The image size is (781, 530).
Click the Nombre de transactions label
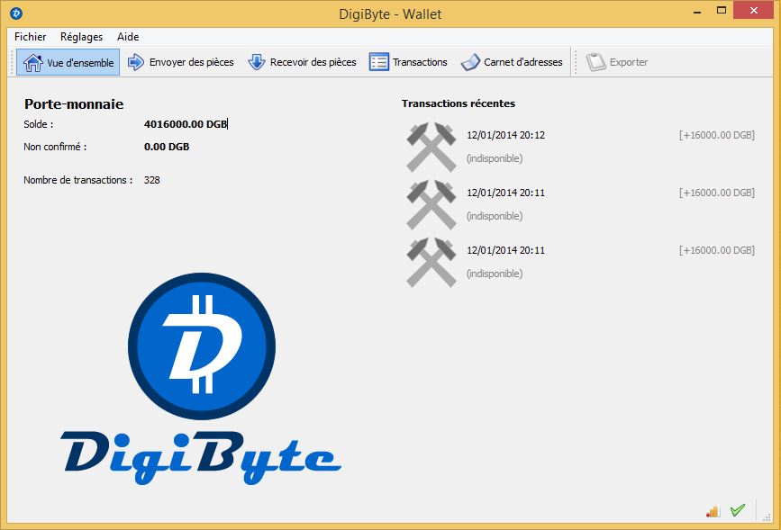[78, 180]
